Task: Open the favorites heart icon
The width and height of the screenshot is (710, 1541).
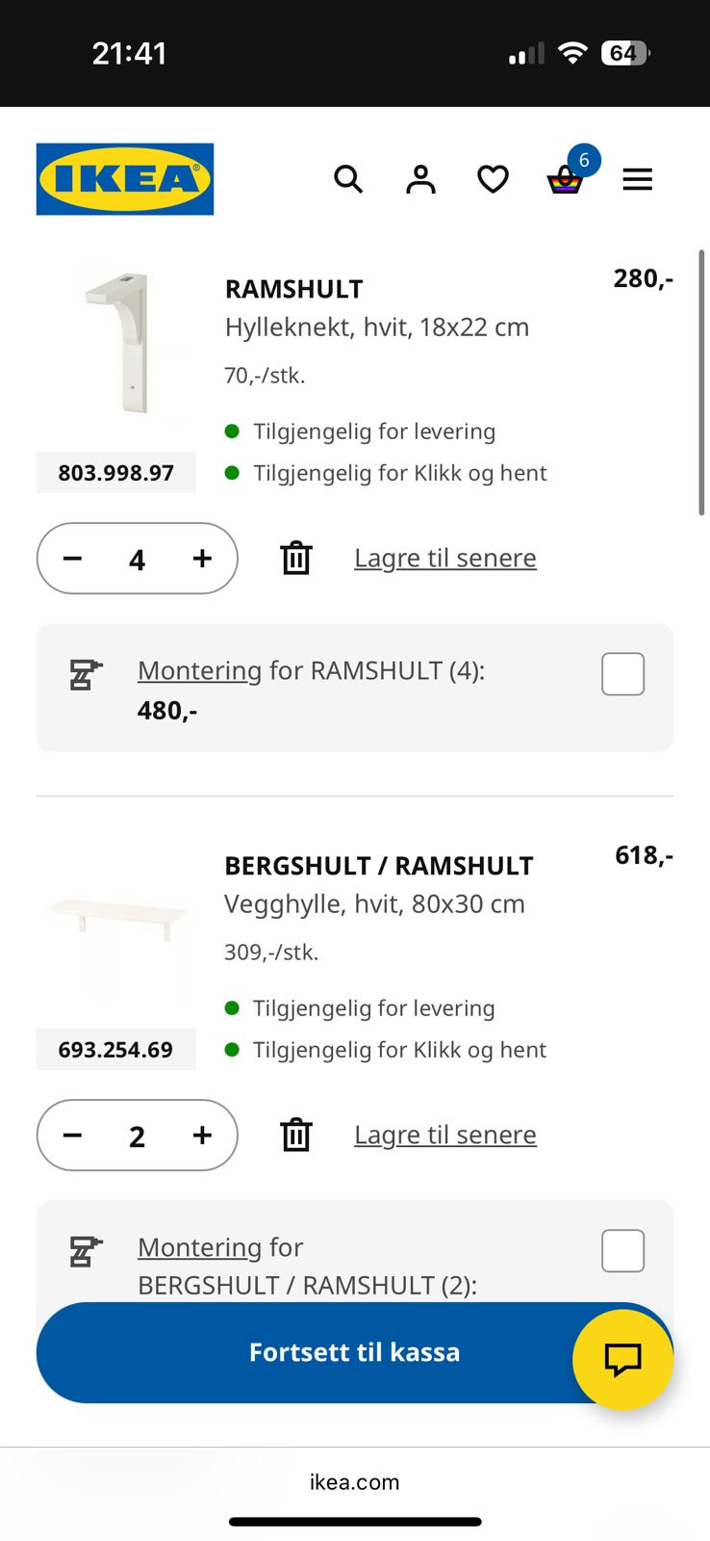Action: coord(493,179)
